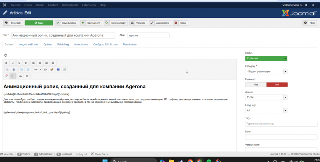Open the Menus menu
320x162 pixels.
pyautogui.click(x=40, y=5)
